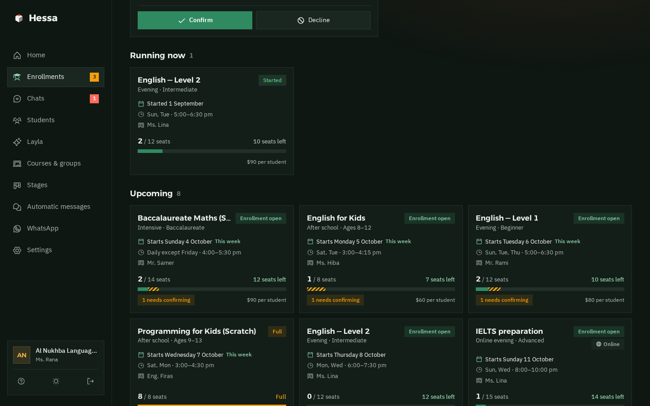This screenshot has width=650, height=406.
Task: Click '1 needs confirming' on English for Kids
Action: click(x=335, y=300)
